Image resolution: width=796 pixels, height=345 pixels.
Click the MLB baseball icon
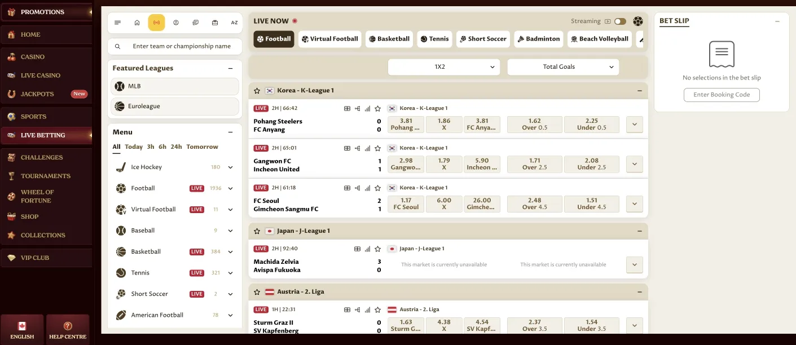point(120,86)
